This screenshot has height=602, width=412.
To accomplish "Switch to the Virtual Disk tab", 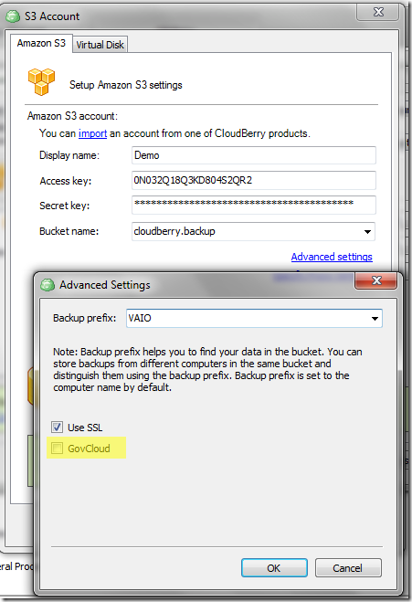I will click(x=100, y=45).
